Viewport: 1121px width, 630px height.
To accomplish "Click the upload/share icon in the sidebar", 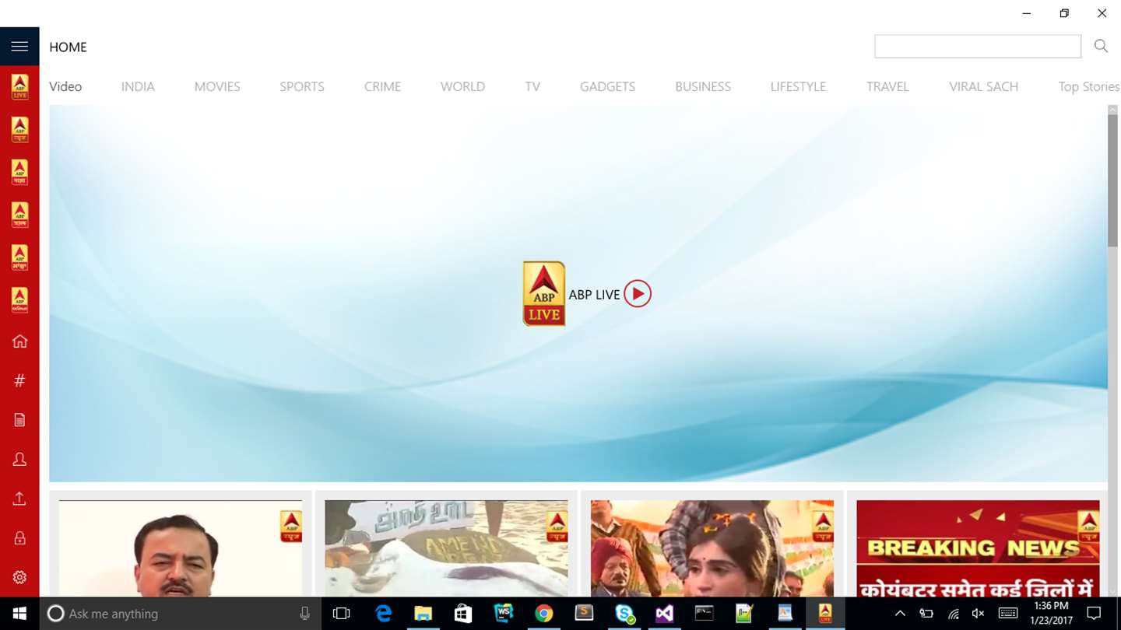I will pyautogui.click(x=19, y=499).
